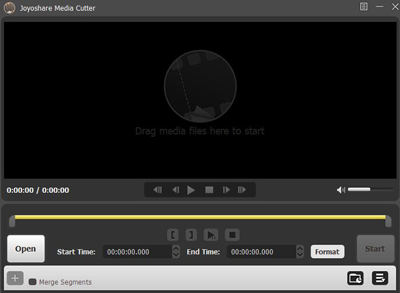Stop media playback
The image size is (400, 293).
pyautogui.click(x=209, y=190)
